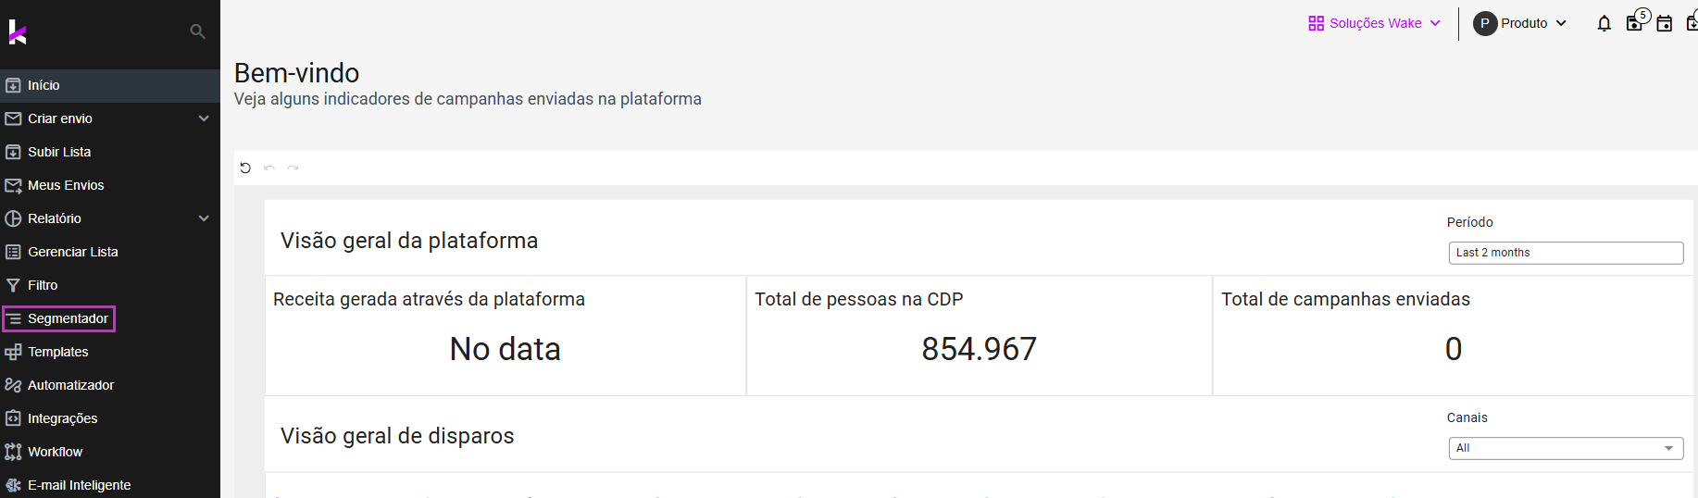Open the Canais All dropdown
Viewport: 1698px width, 498px height.
(x=1566, y=448)
